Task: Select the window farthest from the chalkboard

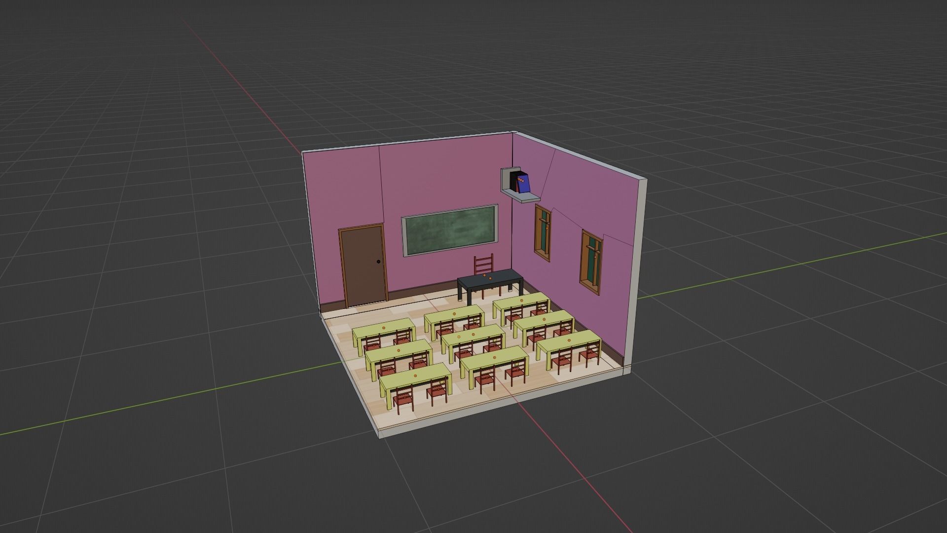Action: point(591,262)
